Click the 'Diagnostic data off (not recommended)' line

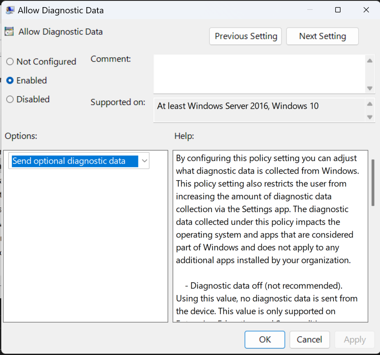264,286
